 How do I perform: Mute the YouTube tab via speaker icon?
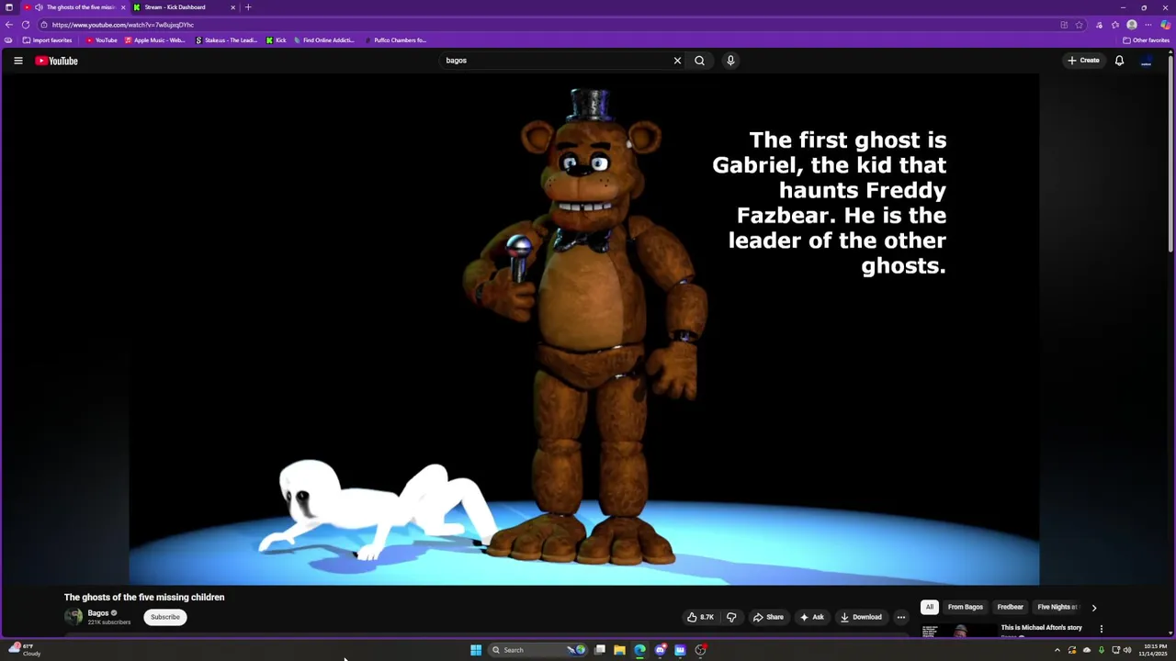[38, 7]
